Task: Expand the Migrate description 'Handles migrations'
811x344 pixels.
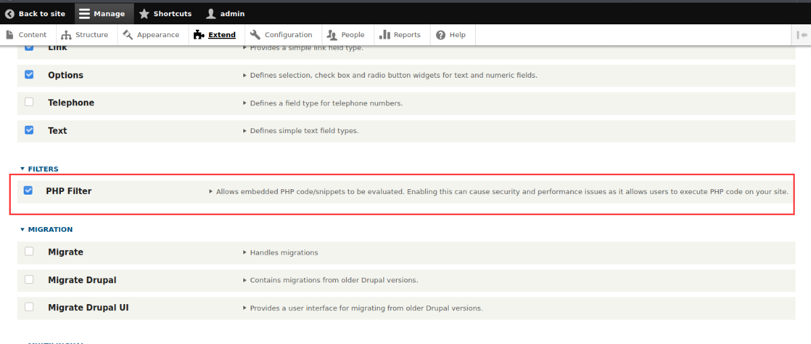Action: pyautogui.click(x=280, y=252)
